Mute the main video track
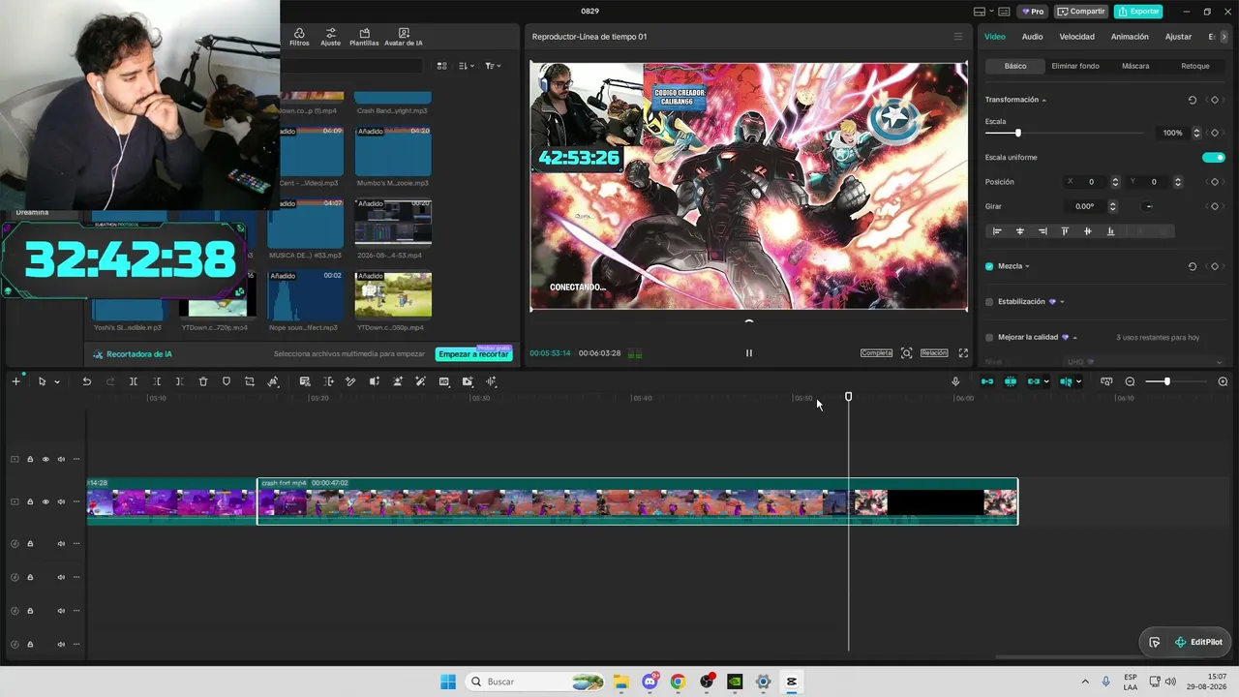 [x=61, y=501]
